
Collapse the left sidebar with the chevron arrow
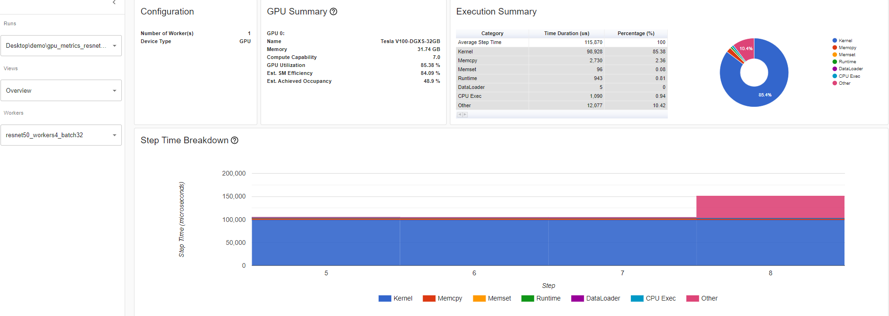coord(114,2)
